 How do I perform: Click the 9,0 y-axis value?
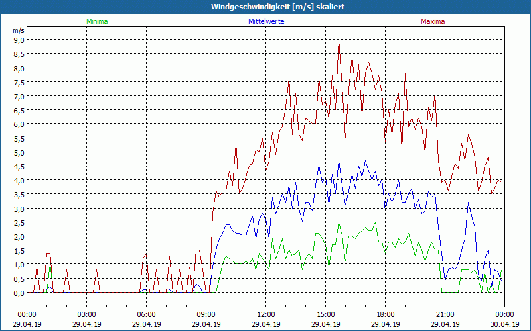pos(19,40)
